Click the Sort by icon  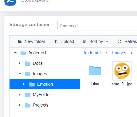point(84,41)
